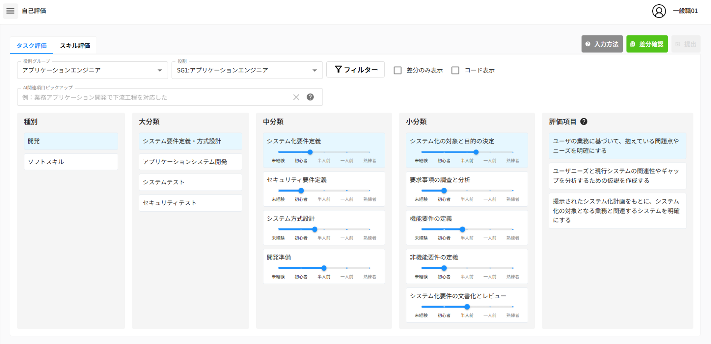Open help icon beside AI pickup field
Viewport: 711px width, 344px height.
[x=310, y=97]
